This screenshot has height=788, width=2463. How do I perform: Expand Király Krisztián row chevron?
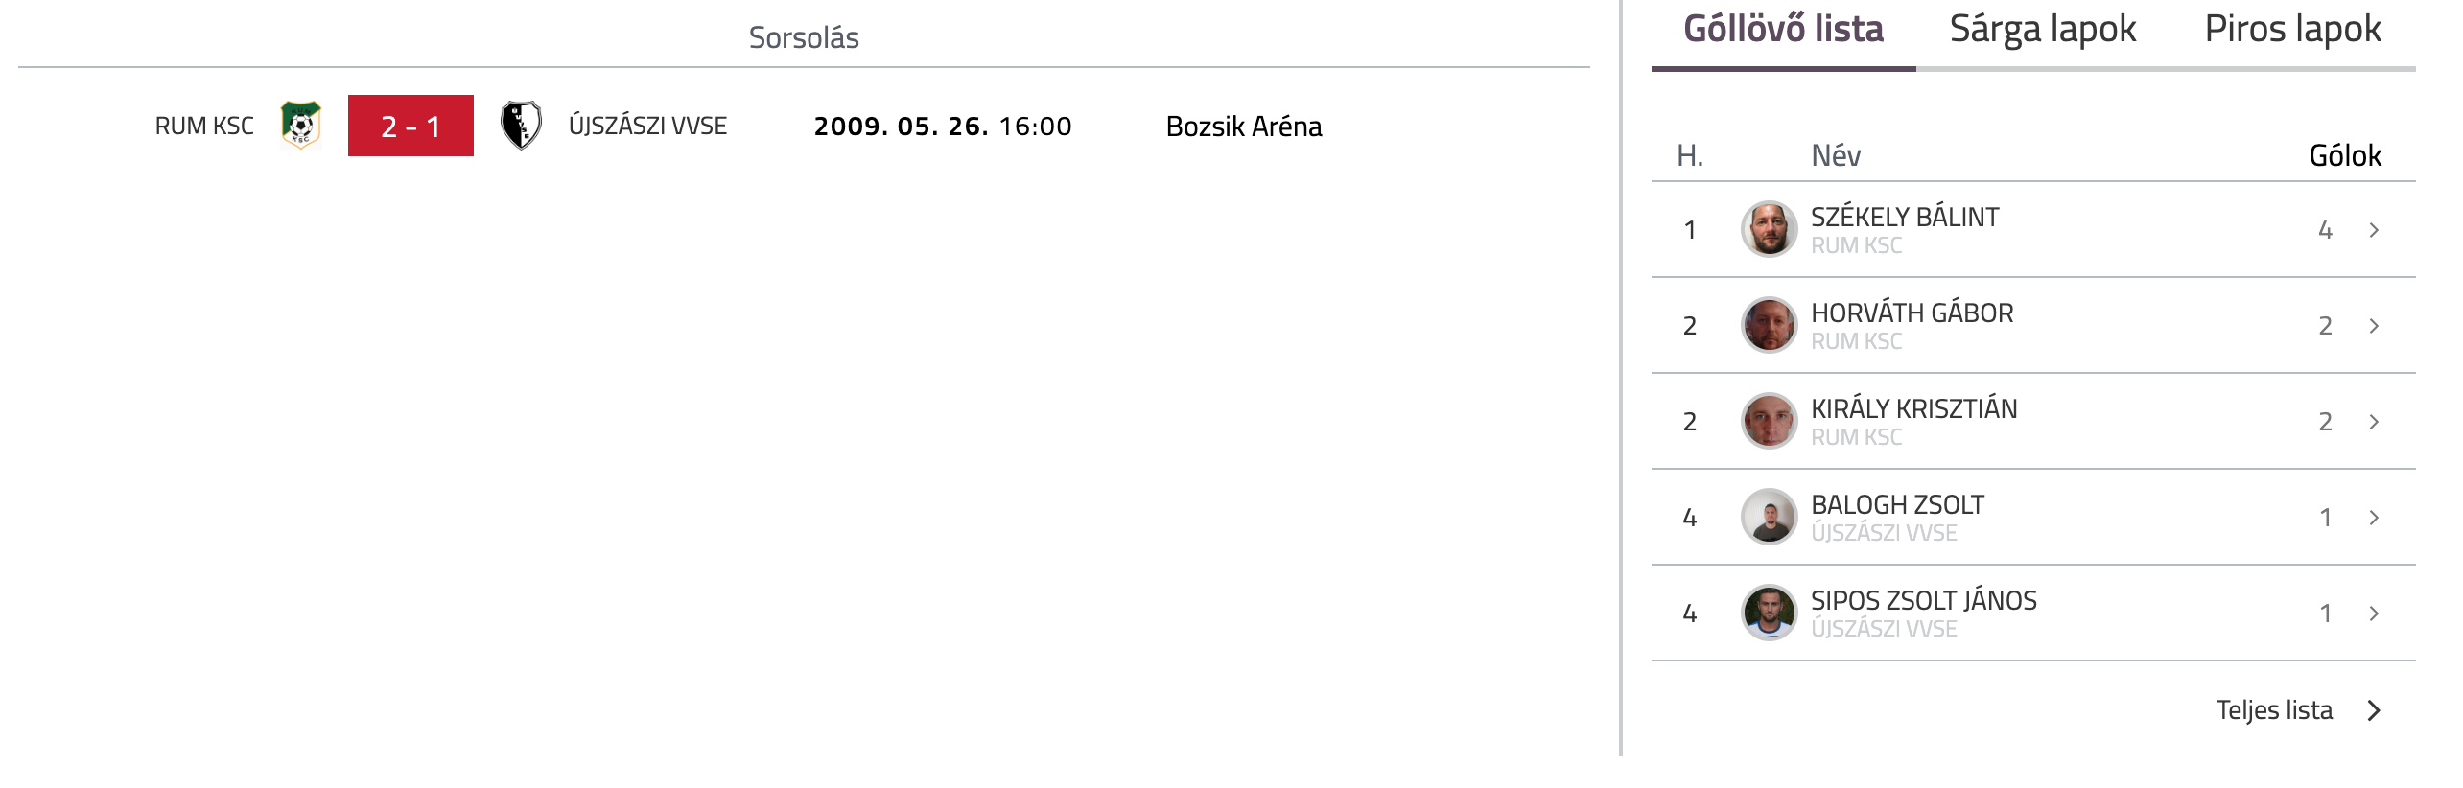point(2374,422)
